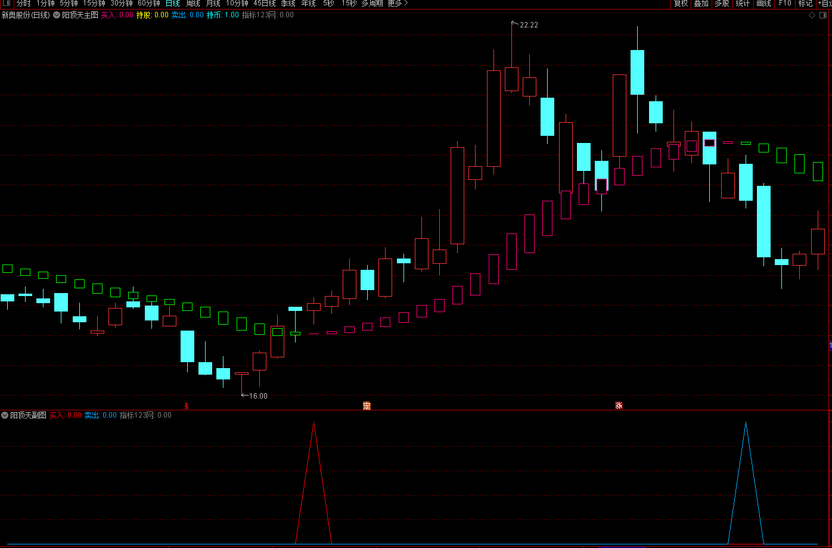This screenshot has width=832, height=548.
Task: Click the +自选 add to watchlist button
Action: point(824,4)
